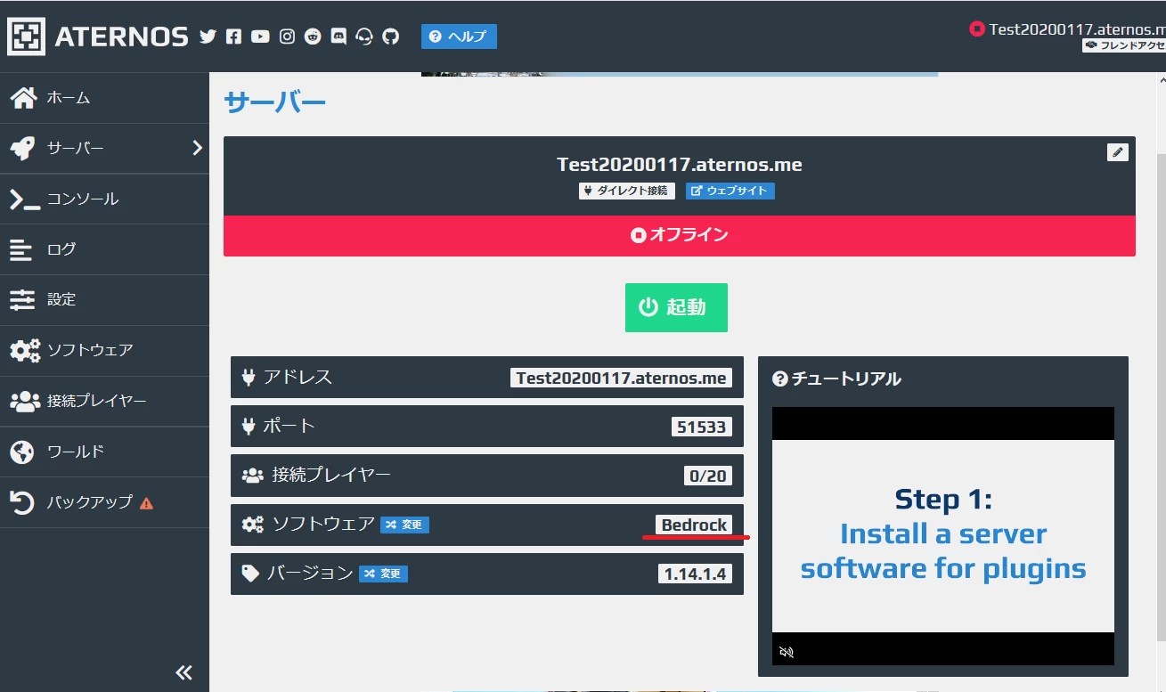Click the ポート row label

tap(289, 426)
